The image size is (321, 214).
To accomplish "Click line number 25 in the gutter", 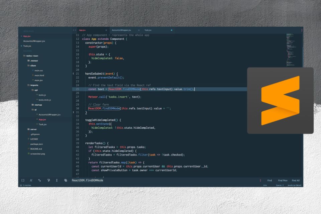I will 77,89.
